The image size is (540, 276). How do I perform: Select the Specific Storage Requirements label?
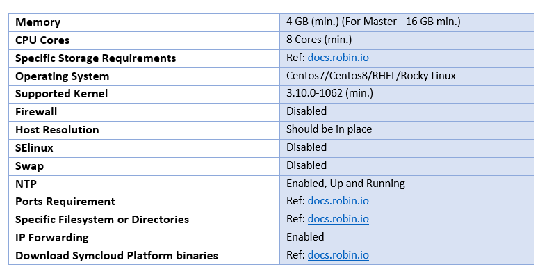(95, 58)
